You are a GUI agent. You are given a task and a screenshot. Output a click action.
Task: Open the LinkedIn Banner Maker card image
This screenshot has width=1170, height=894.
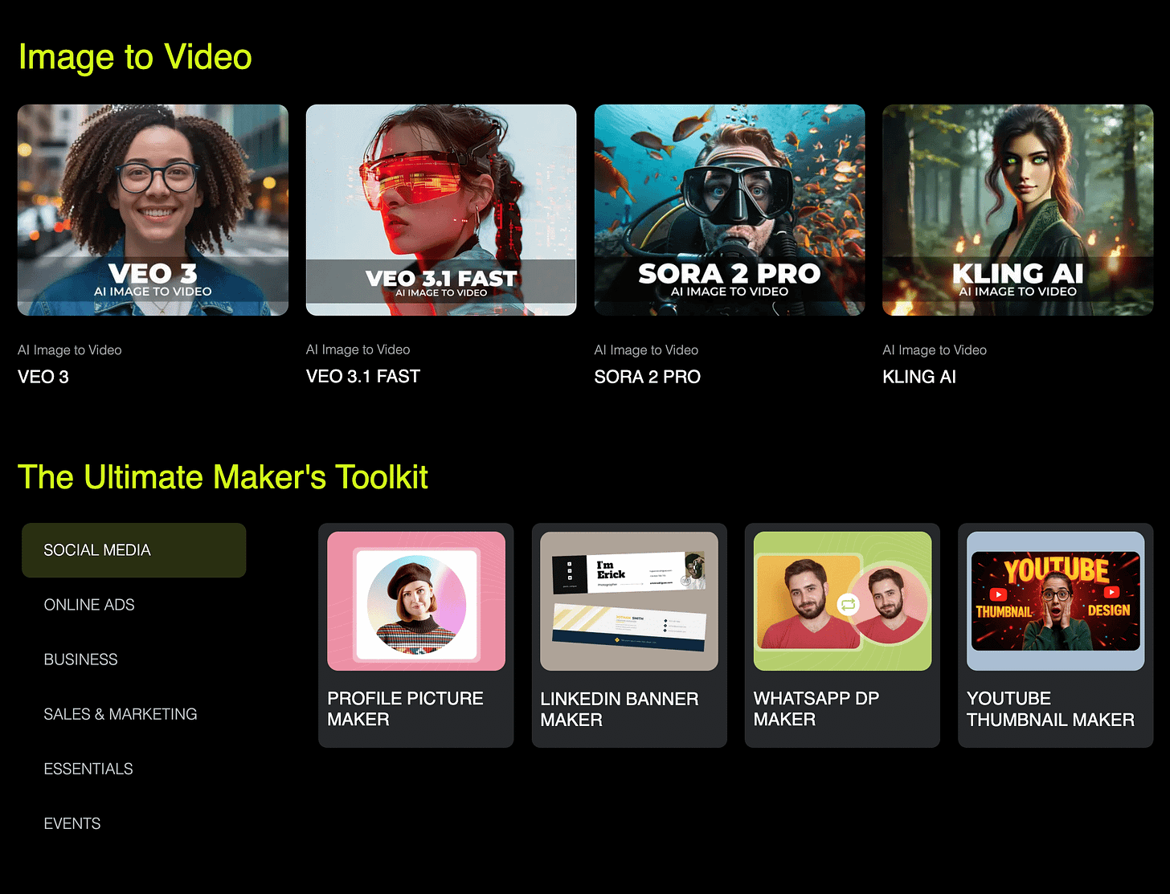[x=629, y=601]
